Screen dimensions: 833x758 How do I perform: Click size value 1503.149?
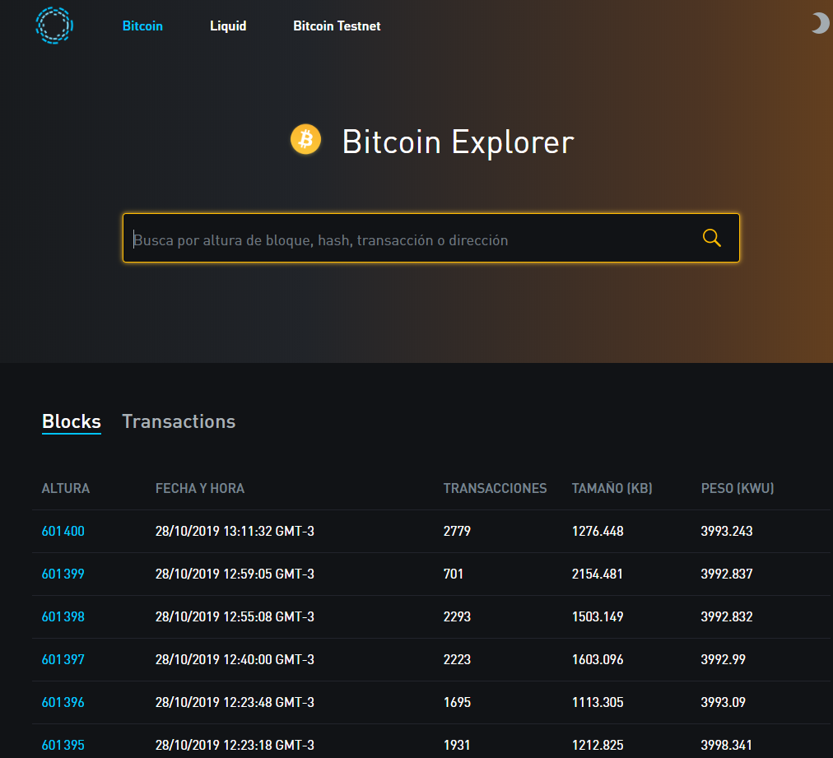coord(598,616)
